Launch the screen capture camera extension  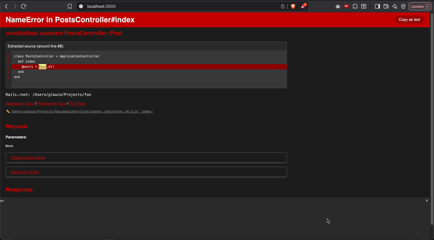click(338, 6)
